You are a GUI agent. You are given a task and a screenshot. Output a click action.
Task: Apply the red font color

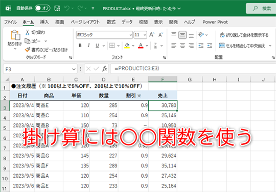pos(141,46)
